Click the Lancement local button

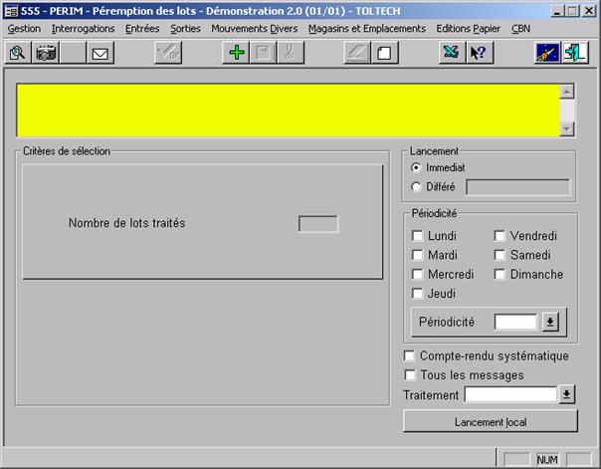[x=490, y=421]
